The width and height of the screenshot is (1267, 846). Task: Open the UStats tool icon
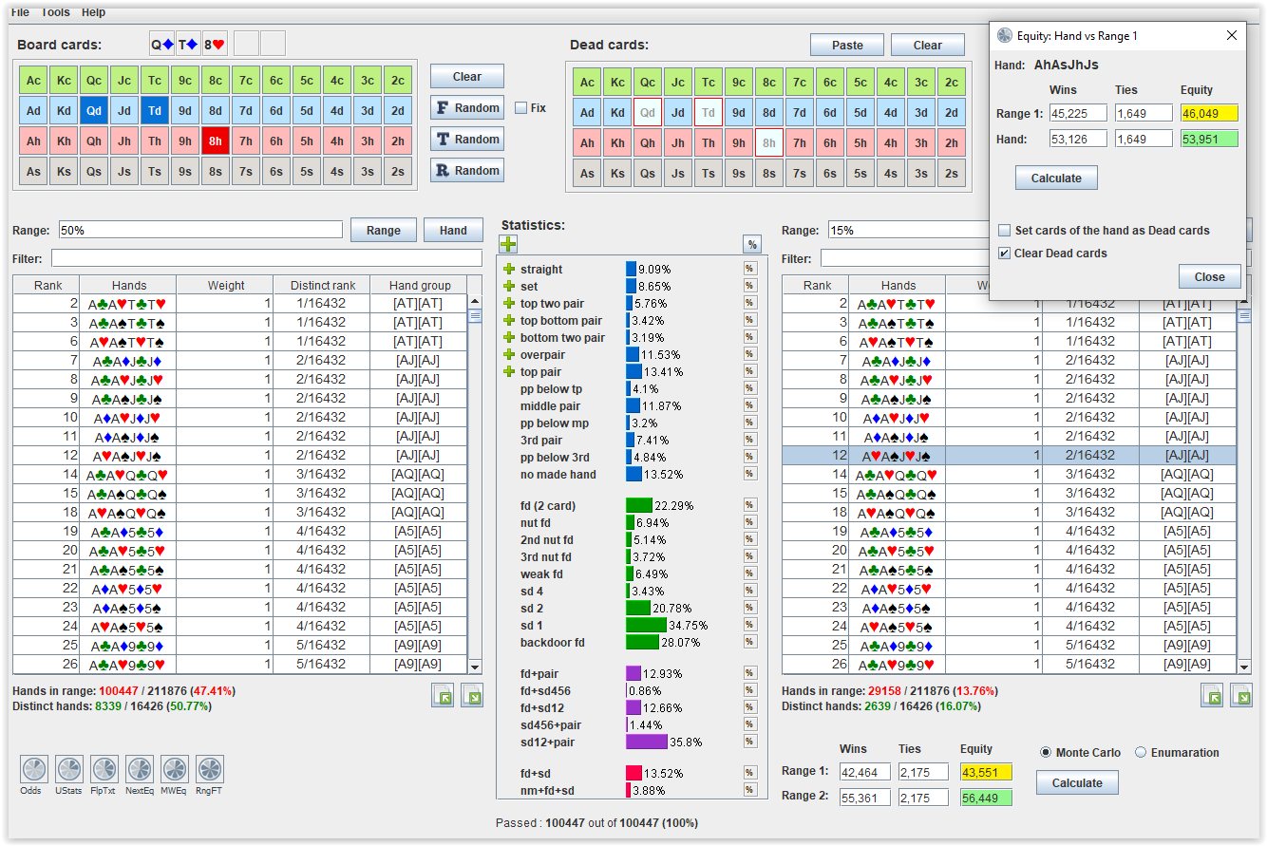coord(69,769)
